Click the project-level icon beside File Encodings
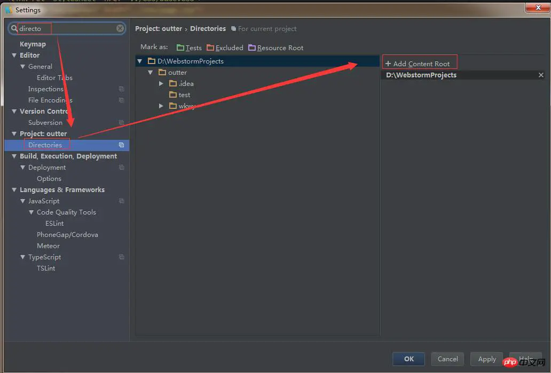 (x=121, y=100)
